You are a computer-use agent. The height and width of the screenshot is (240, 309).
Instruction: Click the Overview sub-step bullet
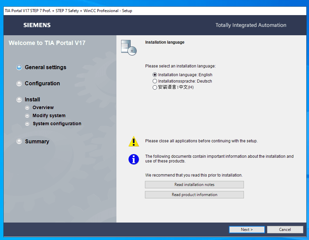coord(27,108)
